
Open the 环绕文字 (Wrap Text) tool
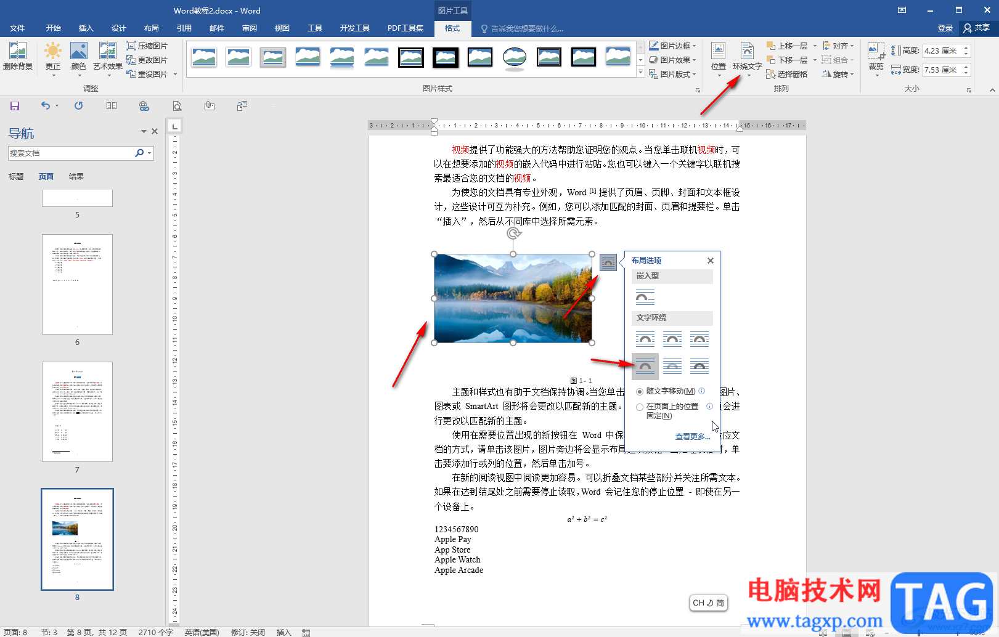pyautogui.click(x=747, y=59)
